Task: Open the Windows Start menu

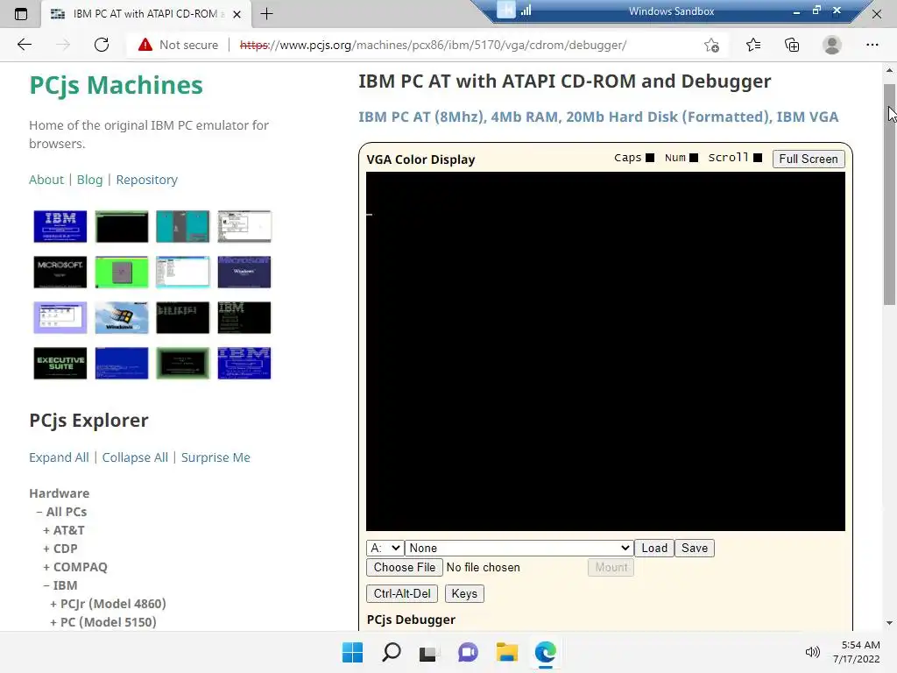Action: point(352,652)
